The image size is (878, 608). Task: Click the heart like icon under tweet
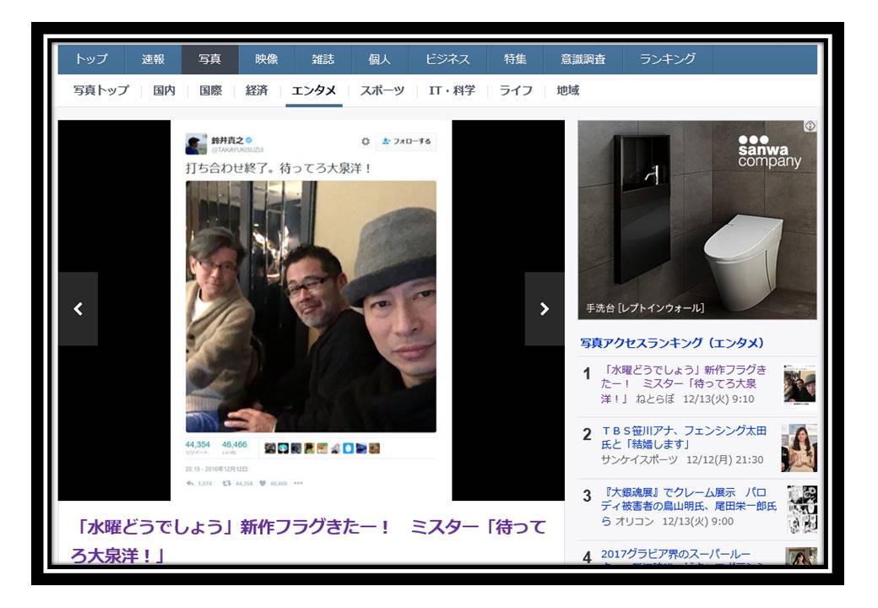264,484
